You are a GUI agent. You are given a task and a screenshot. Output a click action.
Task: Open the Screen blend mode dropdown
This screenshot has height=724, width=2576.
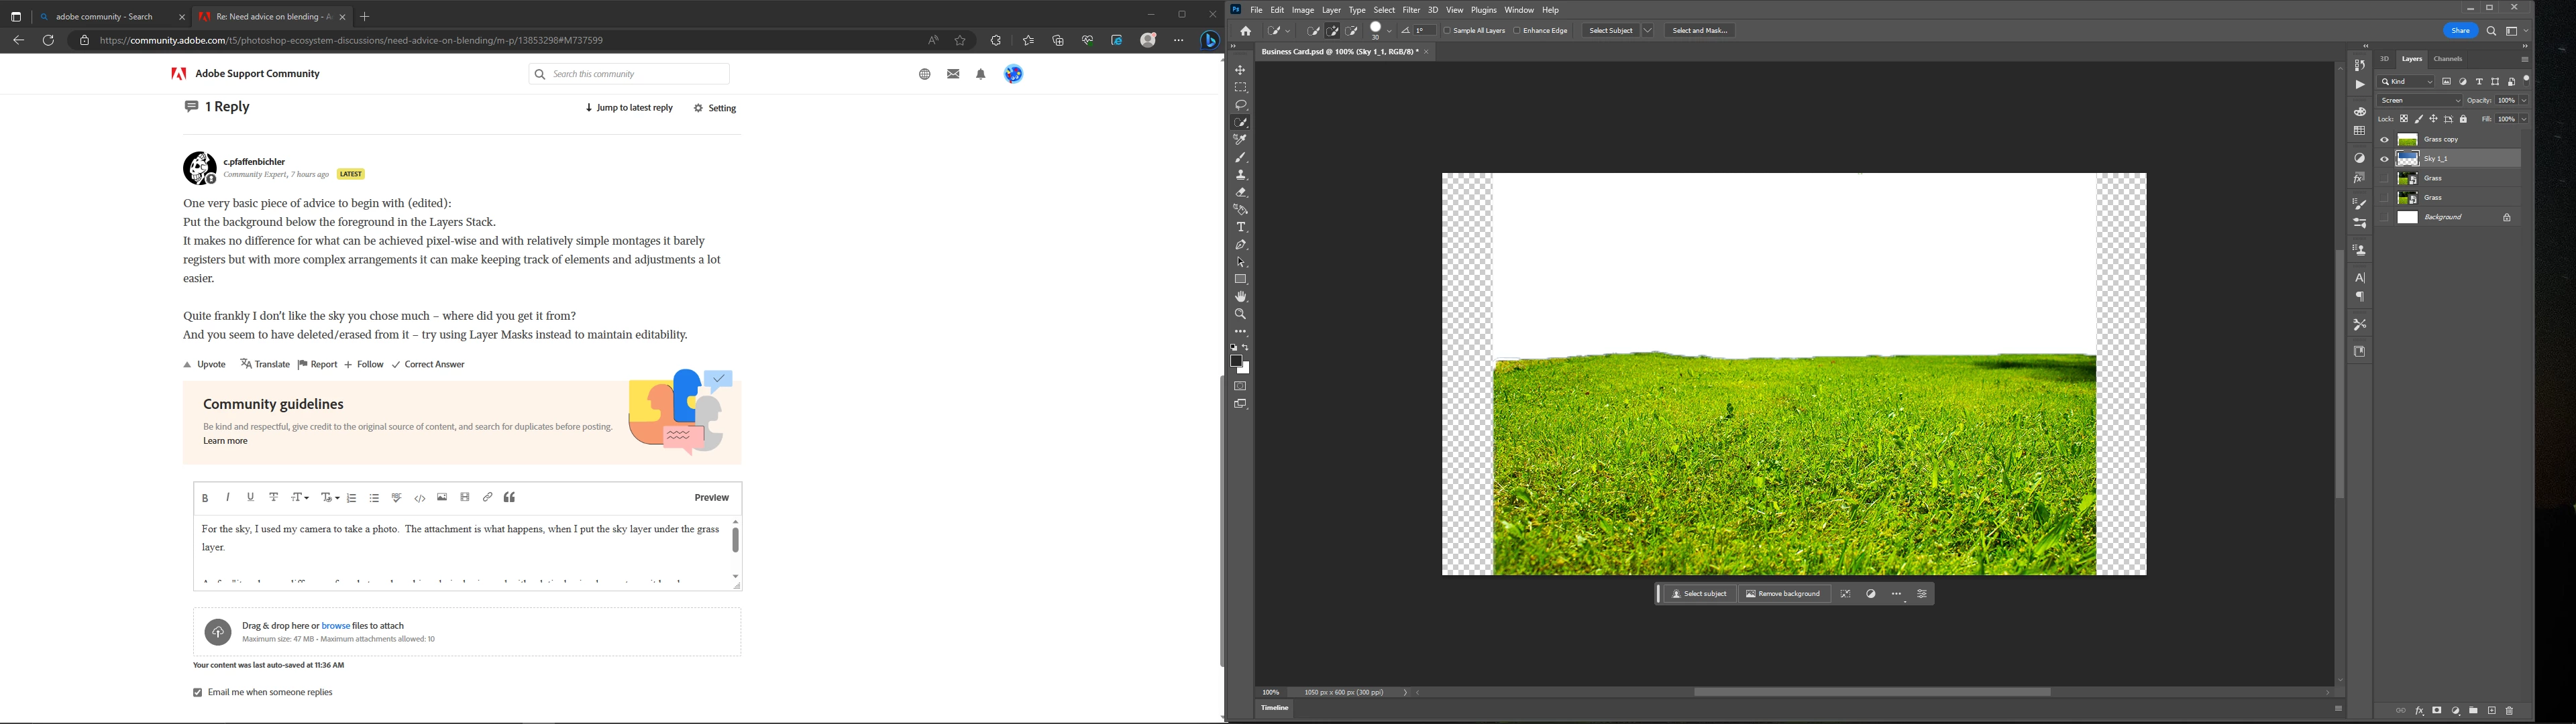[2419, 100]
